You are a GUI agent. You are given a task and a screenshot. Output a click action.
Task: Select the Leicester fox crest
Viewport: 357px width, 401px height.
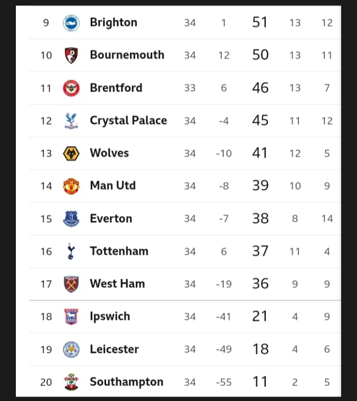pos(71,350)
